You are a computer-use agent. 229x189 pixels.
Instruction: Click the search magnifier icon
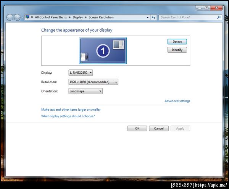point(219,18)
